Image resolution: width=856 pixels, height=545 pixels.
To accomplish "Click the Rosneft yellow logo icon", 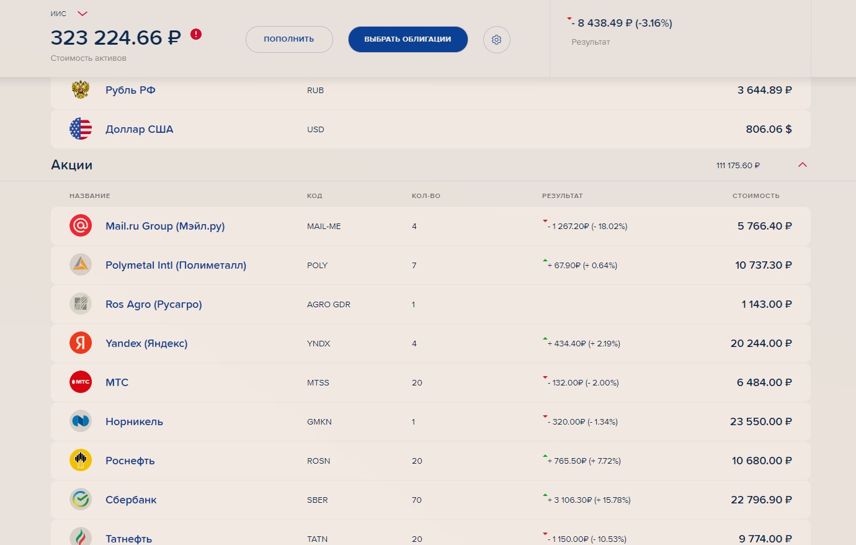I will [81, 460].
